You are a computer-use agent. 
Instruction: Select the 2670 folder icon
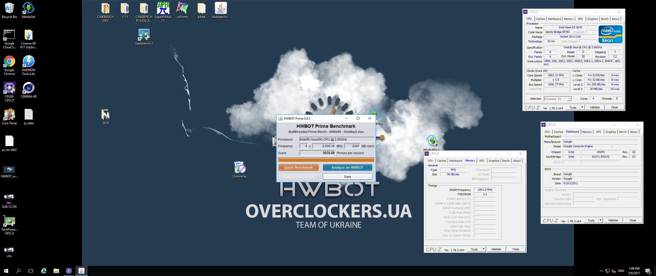pyautogui.click(x=105, y=117)
